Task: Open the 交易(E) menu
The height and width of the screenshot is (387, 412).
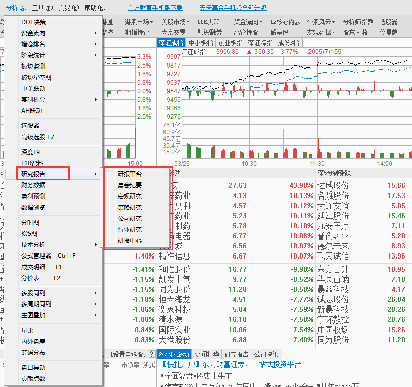Action: click(68, 8)
